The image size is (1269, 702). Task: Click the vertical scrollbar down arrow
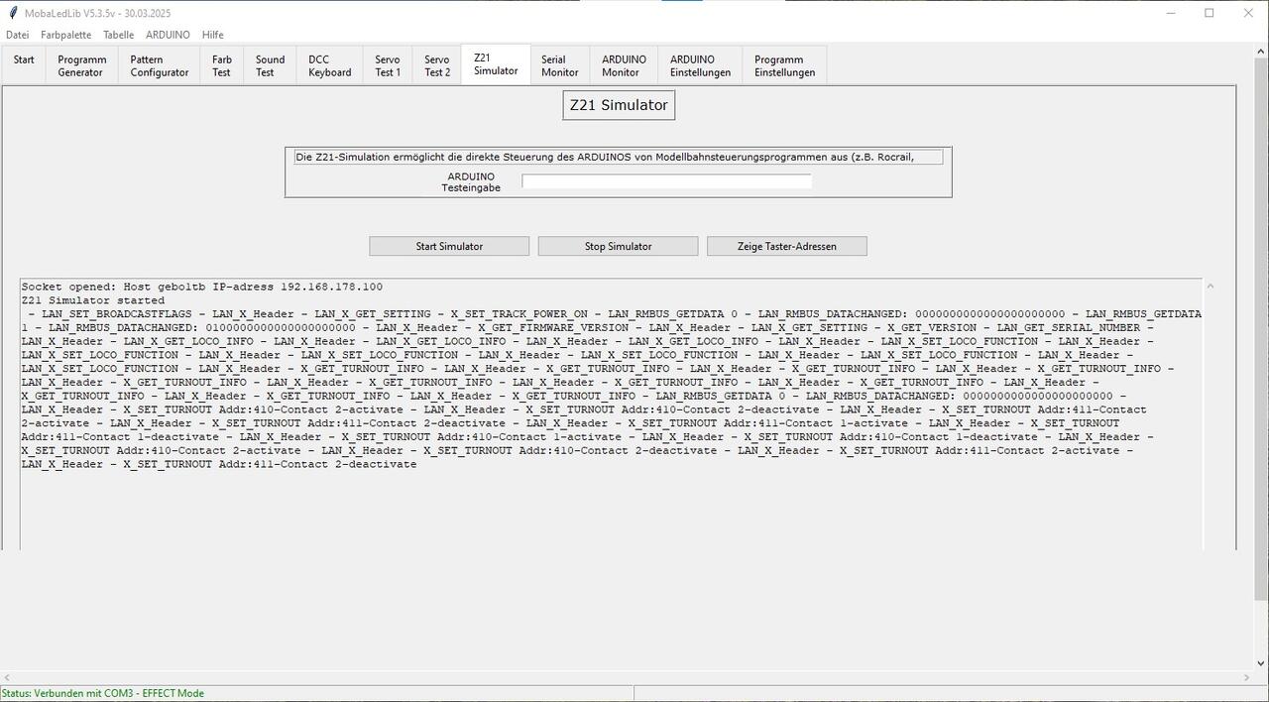(x=1261, y=663)
